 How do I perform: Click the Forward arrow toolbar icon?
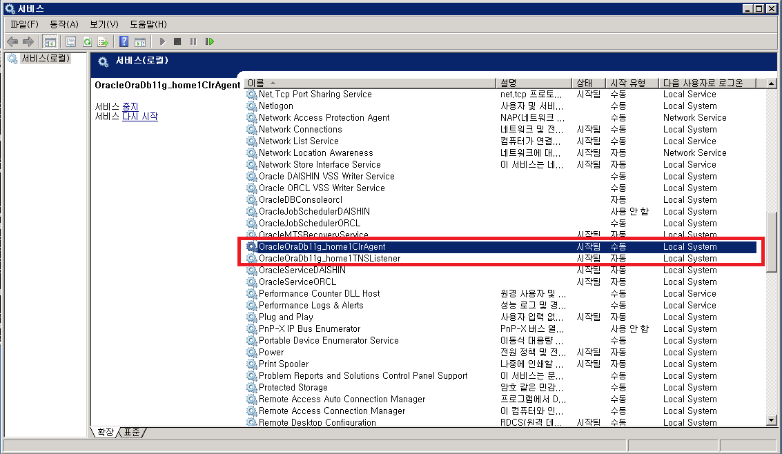[28, 41]
